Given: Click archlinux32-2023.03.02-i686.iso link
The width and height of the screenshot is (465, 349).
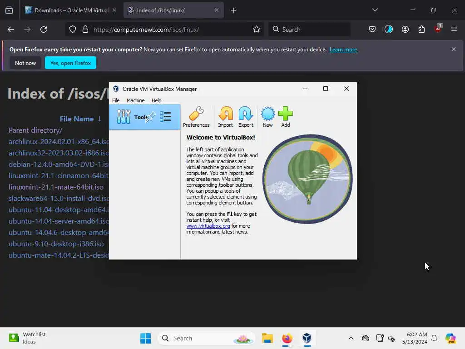Looking at the screenshot, I should 59,153.
